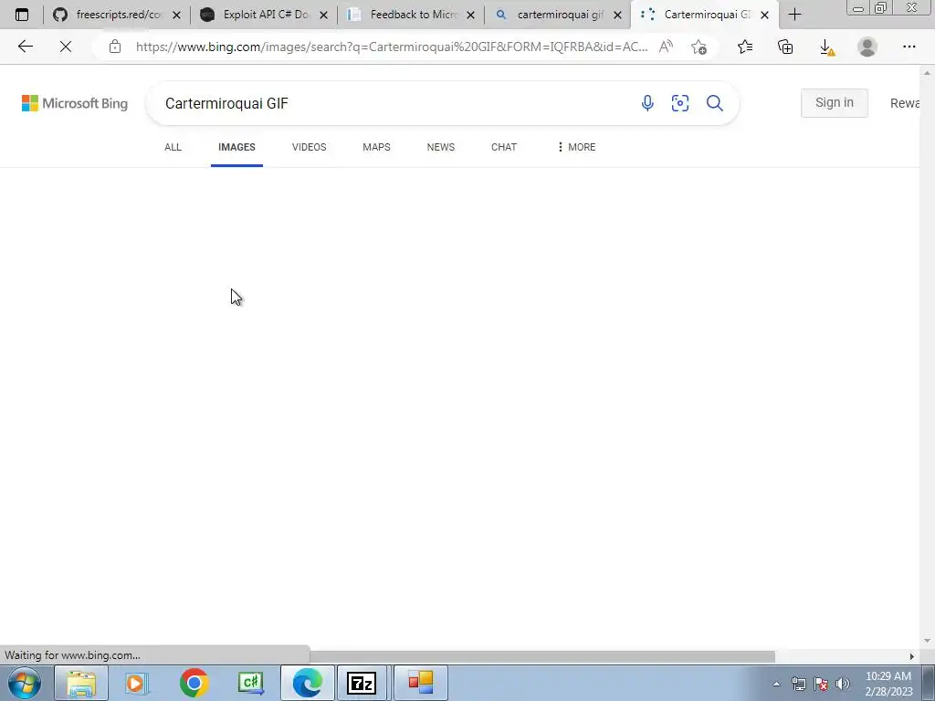This screenshot has width=935, height=701.
Task: Submit search with magnifier icon
Action: [714, 103]
